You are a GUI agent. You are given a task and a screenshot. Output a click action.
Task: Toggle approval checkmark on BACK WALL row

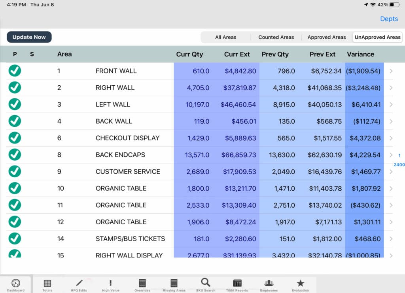15,121
